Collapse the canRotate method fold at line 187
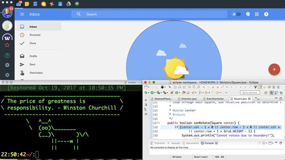The width and height of the screenshot is (285, 160). pyautogui.click(x=159, y=123)
